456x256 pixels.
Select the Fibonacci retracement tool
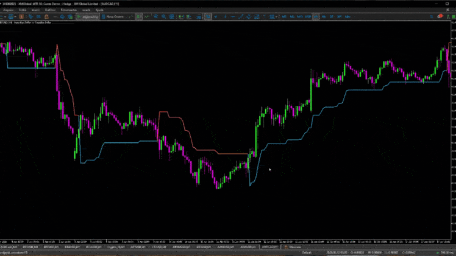[x=257, y=16]
